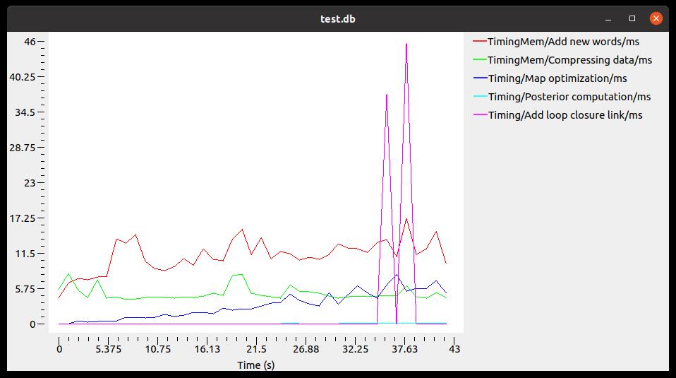Click the blue Map optimization legend line
The image size is (676, 378).
(x=480, y=78)
